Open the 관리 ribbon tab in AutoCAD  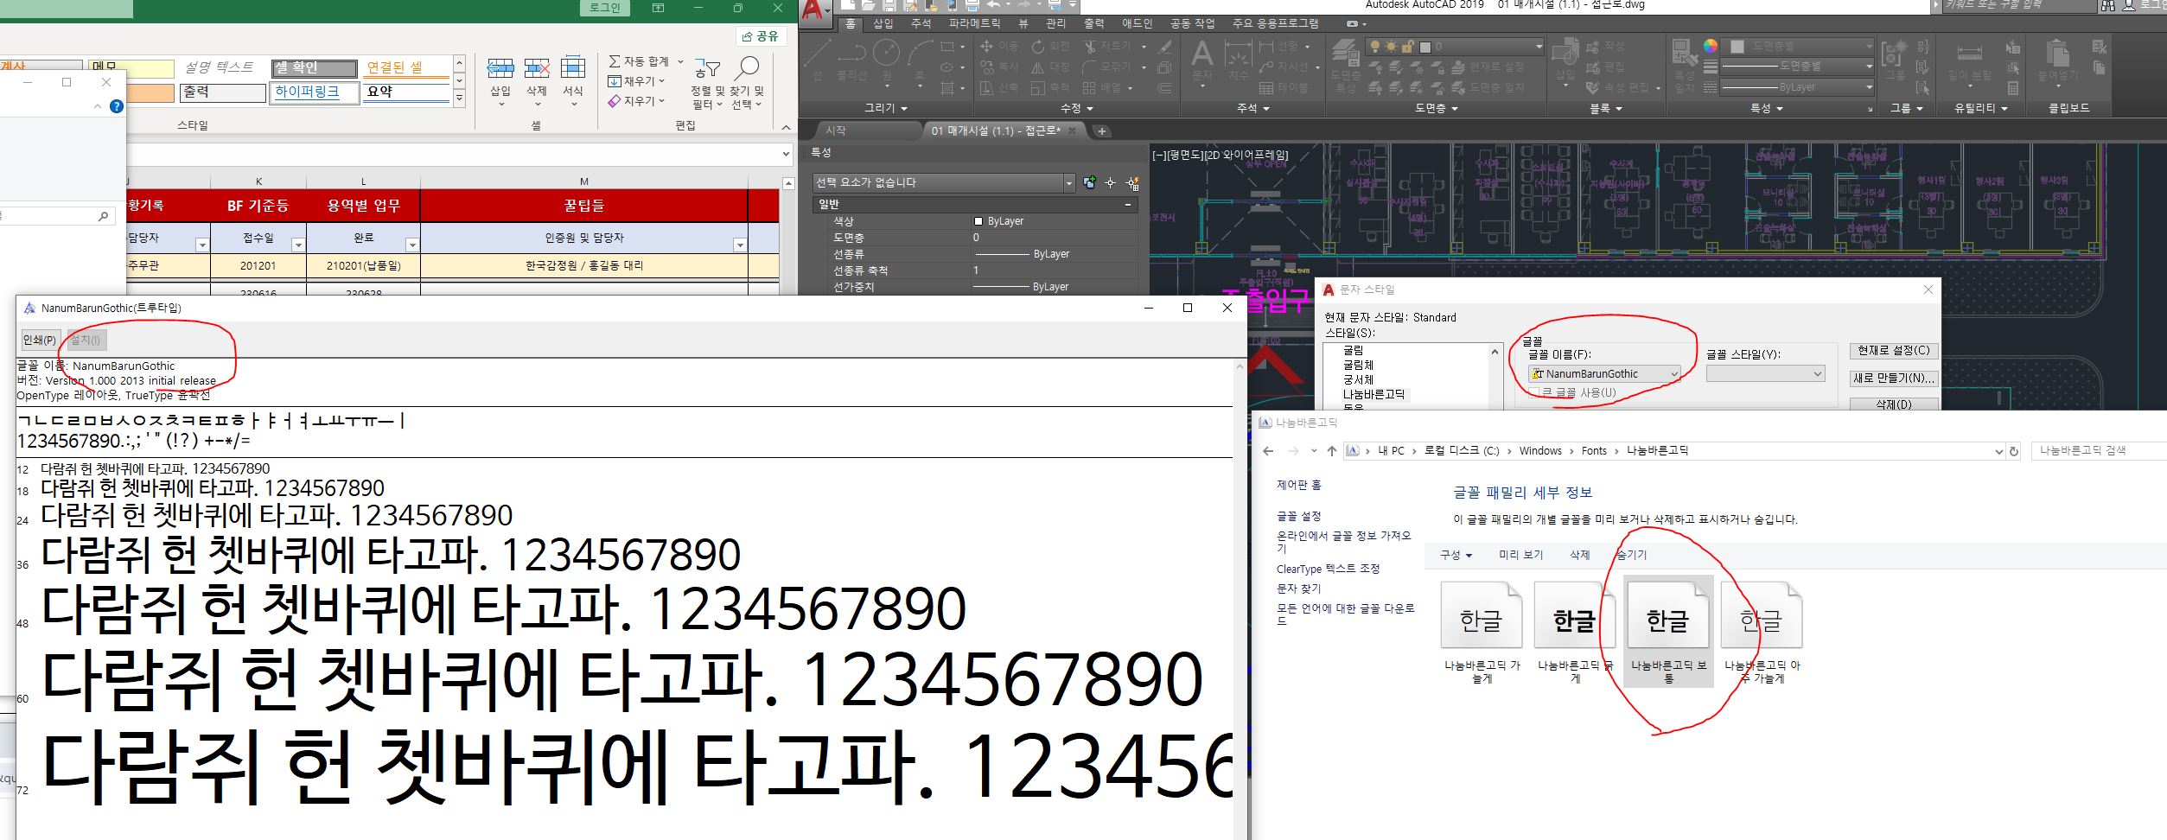pos(1055,24)
